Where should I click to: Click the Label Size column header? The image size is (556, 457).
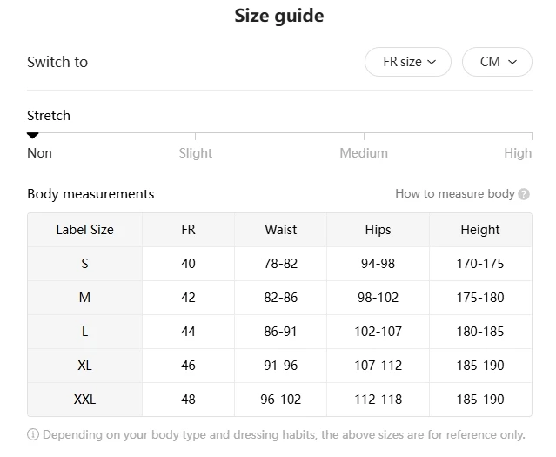tap(84, 230)
